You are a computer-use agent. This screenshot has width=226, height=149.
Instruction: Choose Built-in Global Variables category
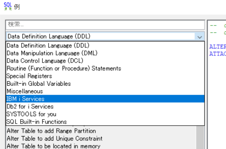[x=105, y=84]
